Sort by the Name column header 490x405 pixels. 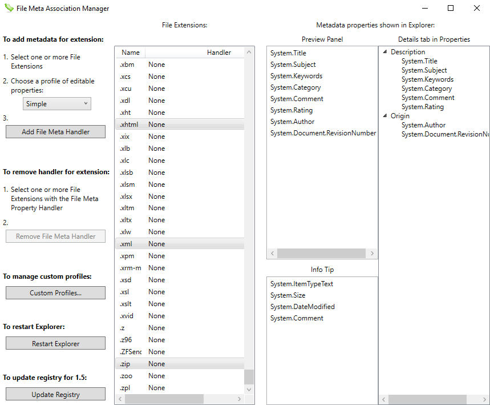tap(131, 52)
